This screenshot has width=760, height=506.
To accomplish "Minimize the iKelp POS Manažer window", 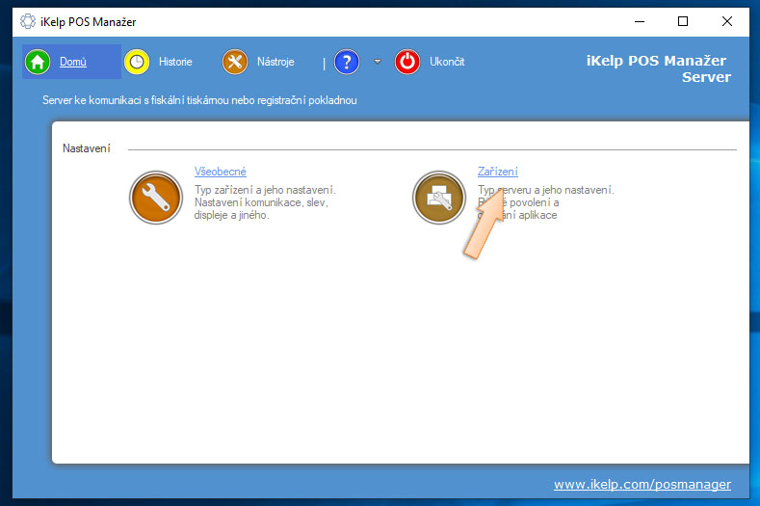I will [639, 21].
